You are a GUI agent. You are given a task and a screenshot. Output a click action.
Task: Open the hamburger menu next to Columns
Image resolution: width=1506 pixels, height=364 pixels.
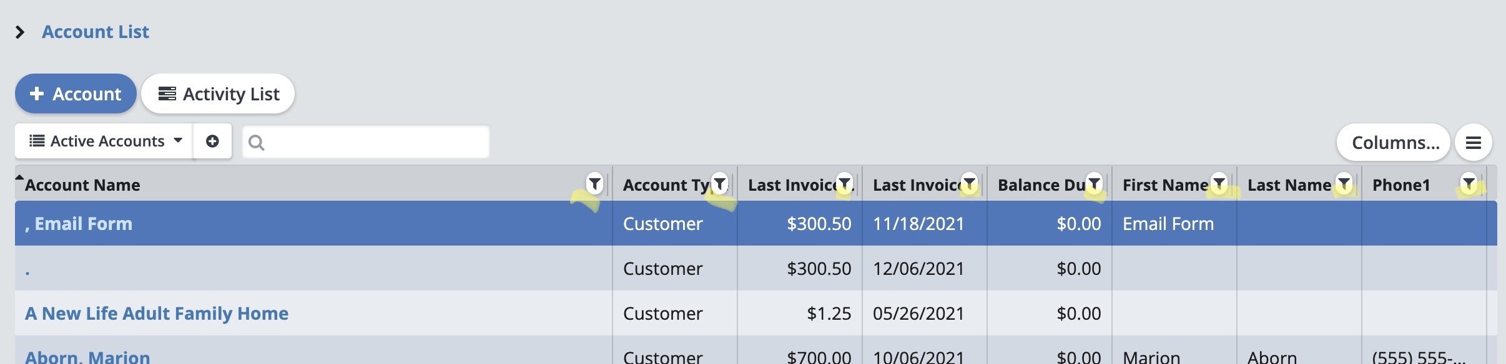(x=1474, y=143)
